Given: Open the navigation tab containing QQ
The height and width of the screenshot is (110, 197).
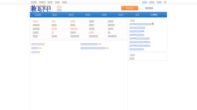Looking at the screenshot, I should pos(154,15).
